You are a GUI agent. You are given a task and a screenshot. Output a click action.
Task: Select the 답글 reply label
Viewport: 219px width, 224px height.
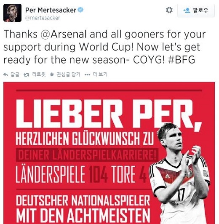[15, 75]
